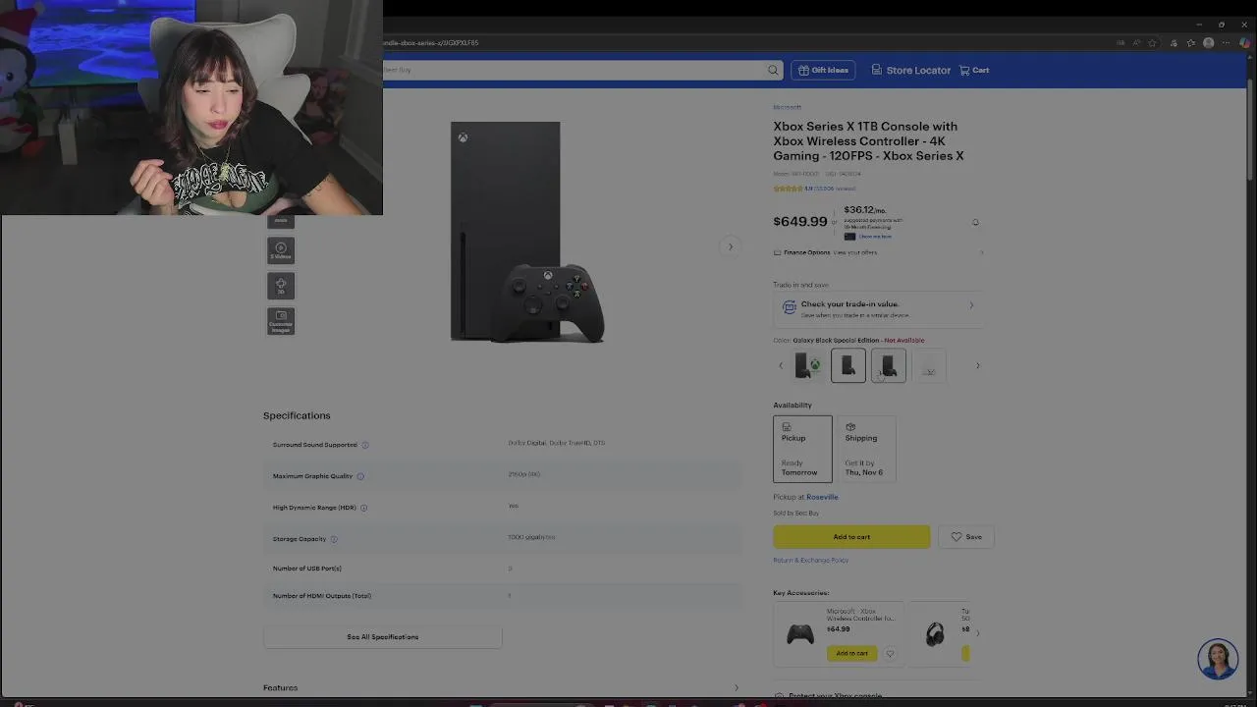Click Number of USB Port(s) row

click(x=502, y=569)
